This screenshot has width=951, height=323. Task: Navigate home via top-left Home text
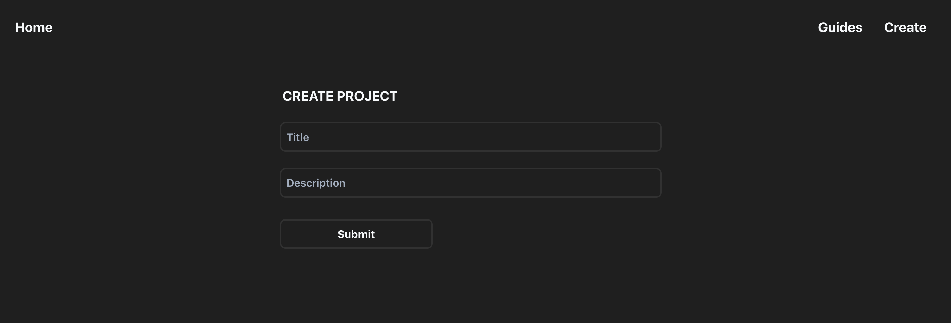click(34, 27)
